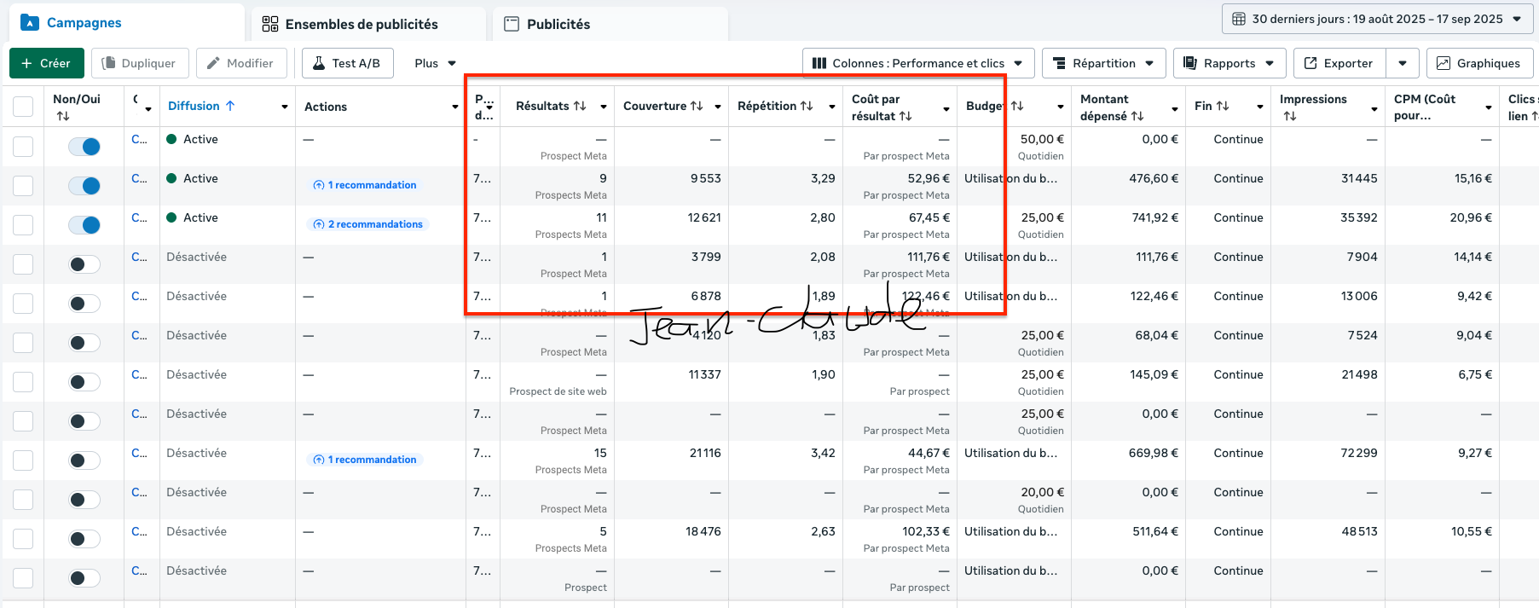
Task: Select checkbox of campaign with 476,60 € spent
Action: click(x=23, y=186)
